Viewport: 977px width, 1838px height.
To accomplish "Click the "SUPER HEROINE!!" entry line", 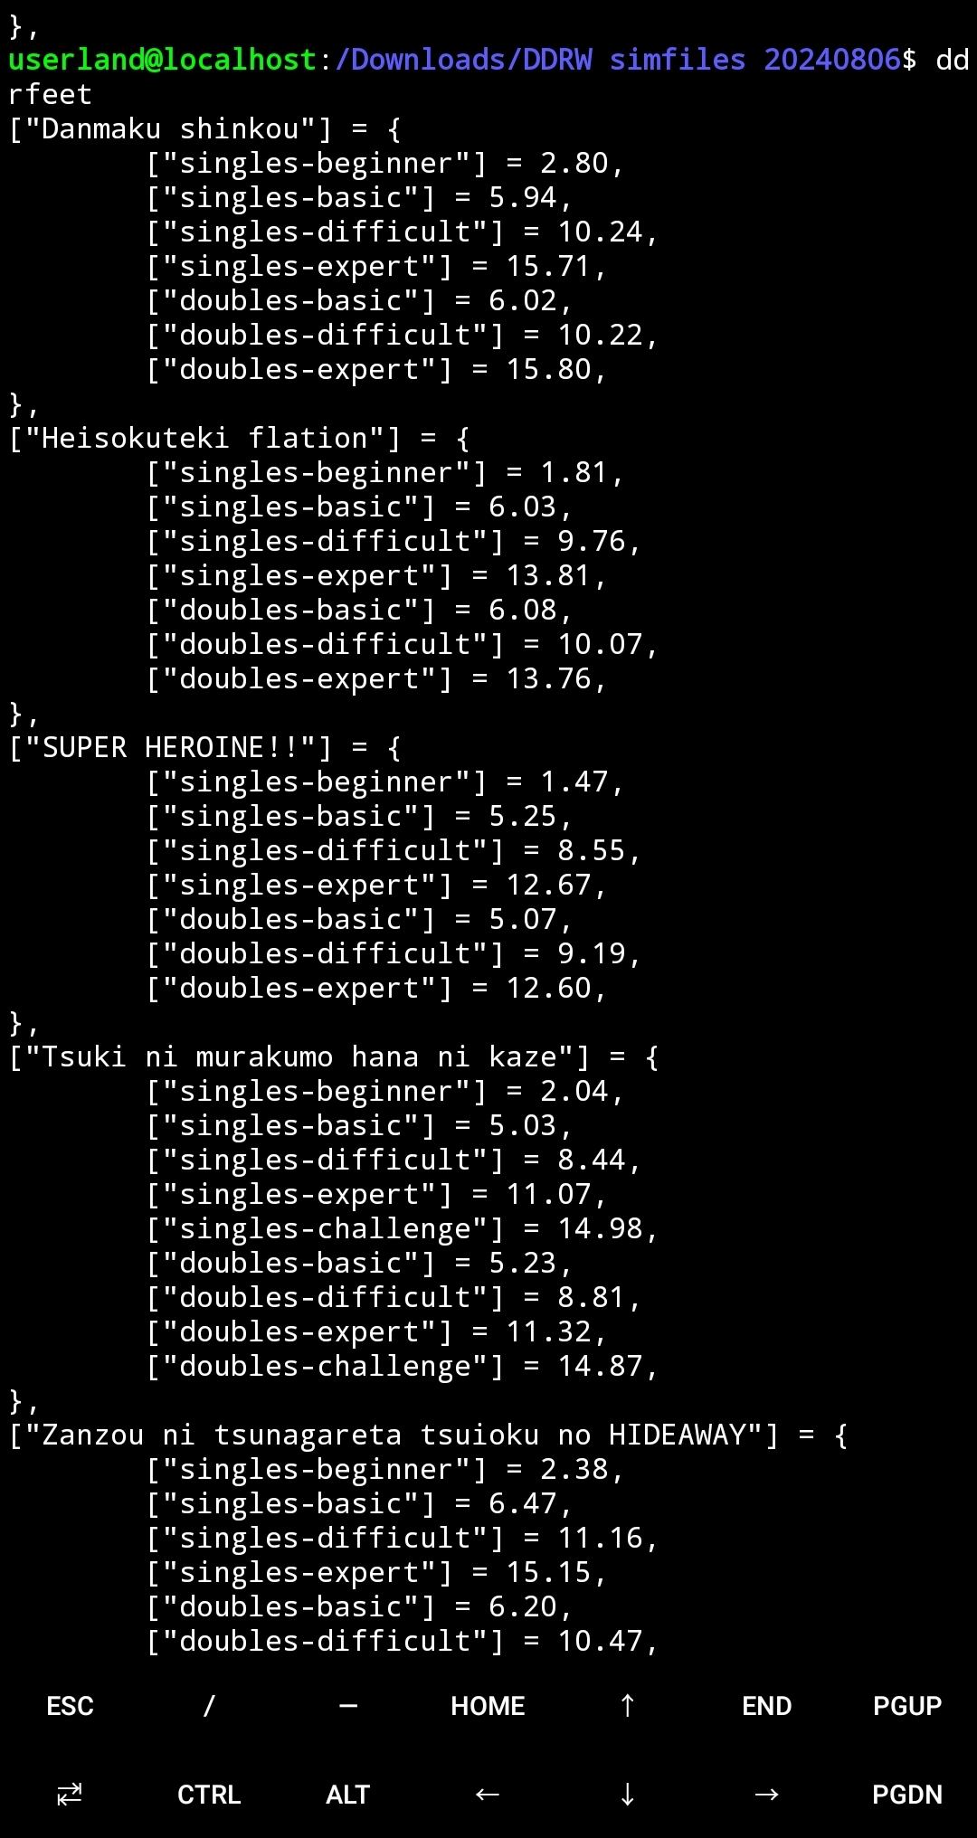I will pos(205,748).
